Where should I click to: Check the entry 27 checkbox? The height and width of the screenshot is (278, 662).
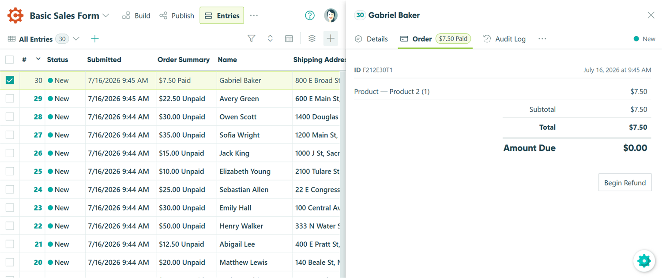(10, 135)
